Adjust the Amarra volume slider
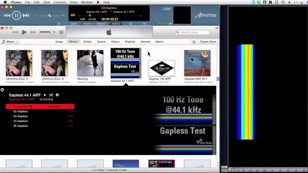The width and height of the screenshot is (308, 173). click(x=50, y=15)
